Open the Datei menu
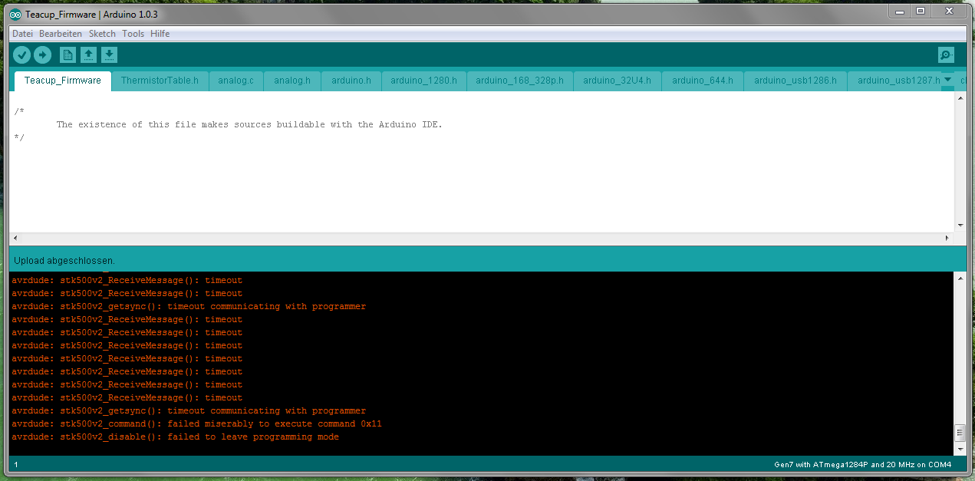The image size is (975, 481). click(x=22, y=34)
